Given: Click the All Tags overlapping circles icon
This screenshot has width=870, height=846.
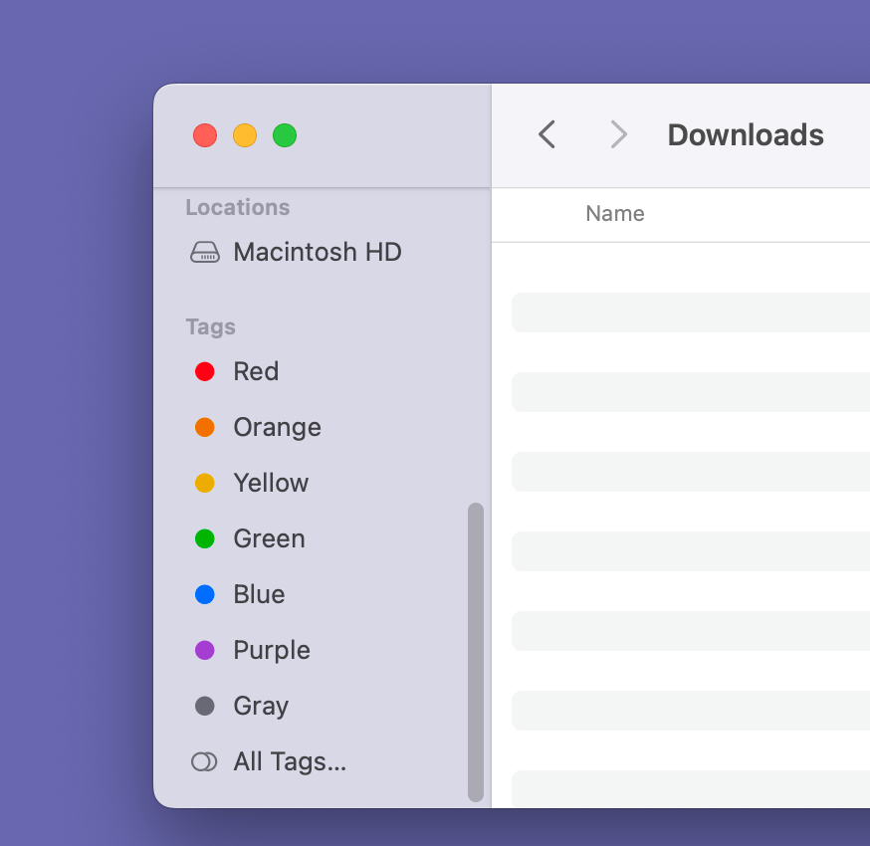Looking at the screenshot, I should 203,761.
